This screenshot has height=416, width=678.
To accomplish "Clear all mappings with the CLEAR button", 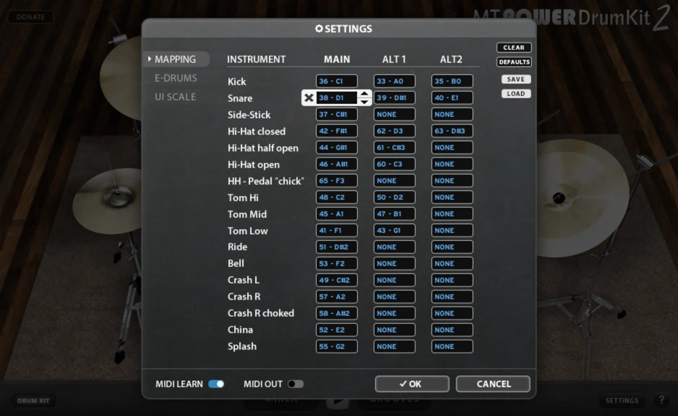I will click(514, 48).
